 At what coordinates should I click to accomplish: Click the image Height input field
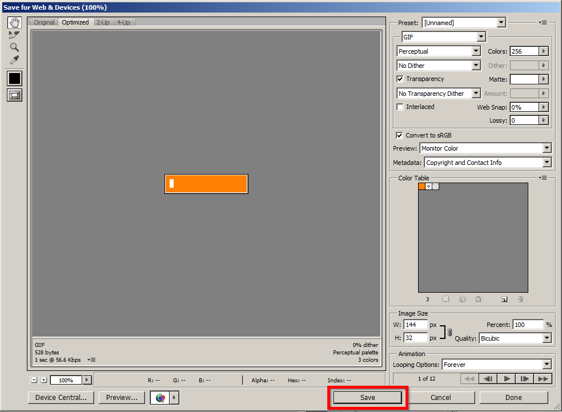point(415,338)
